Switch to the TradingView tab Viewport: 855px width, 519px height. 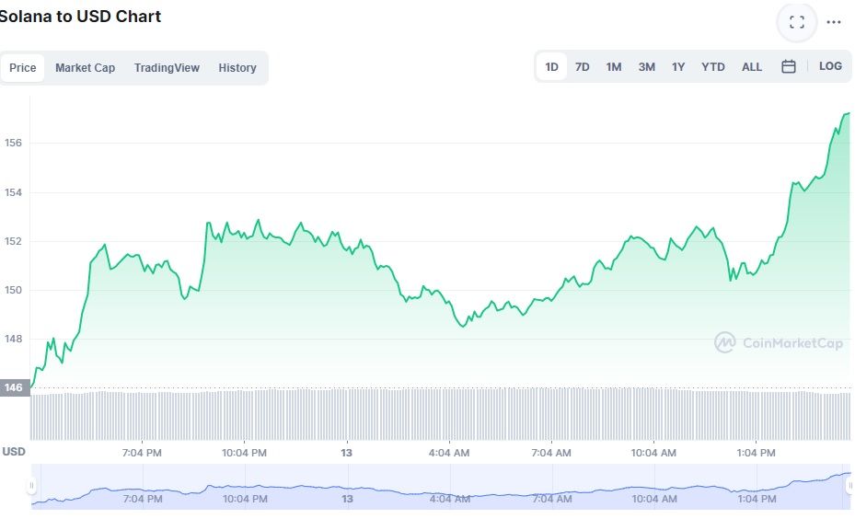167,67
